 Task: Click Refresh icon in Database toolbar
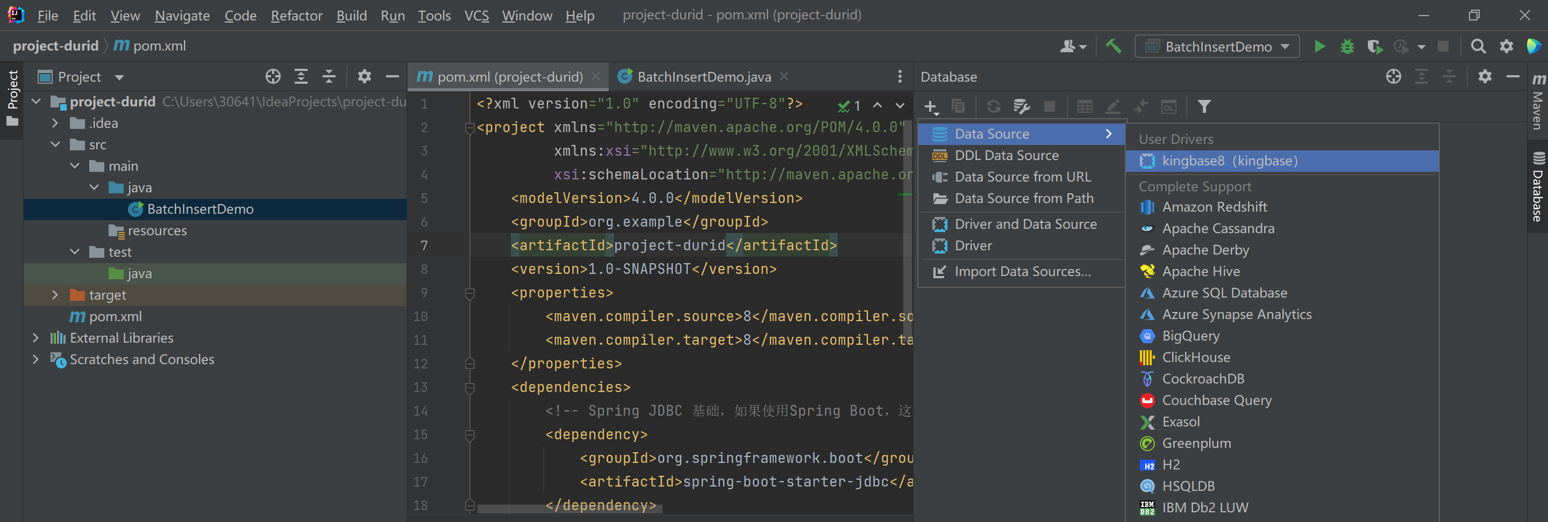[993, 107]
